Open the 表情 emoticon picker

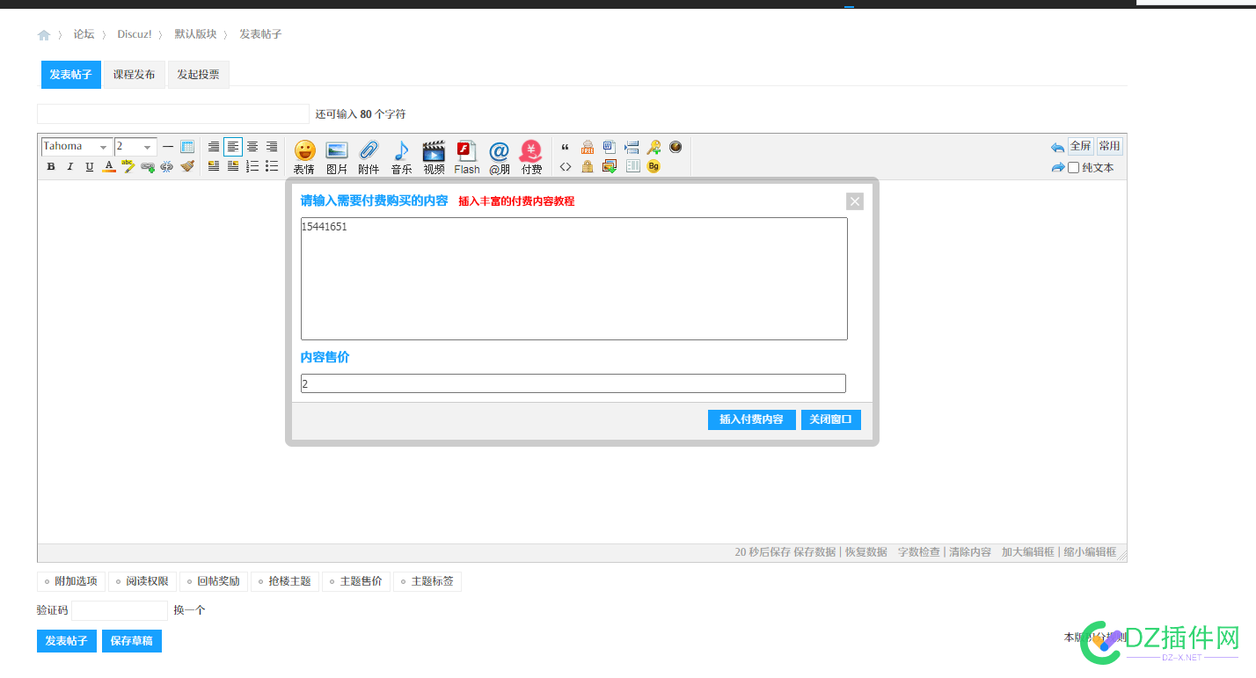pyautogui.click(x=304, y=157)
